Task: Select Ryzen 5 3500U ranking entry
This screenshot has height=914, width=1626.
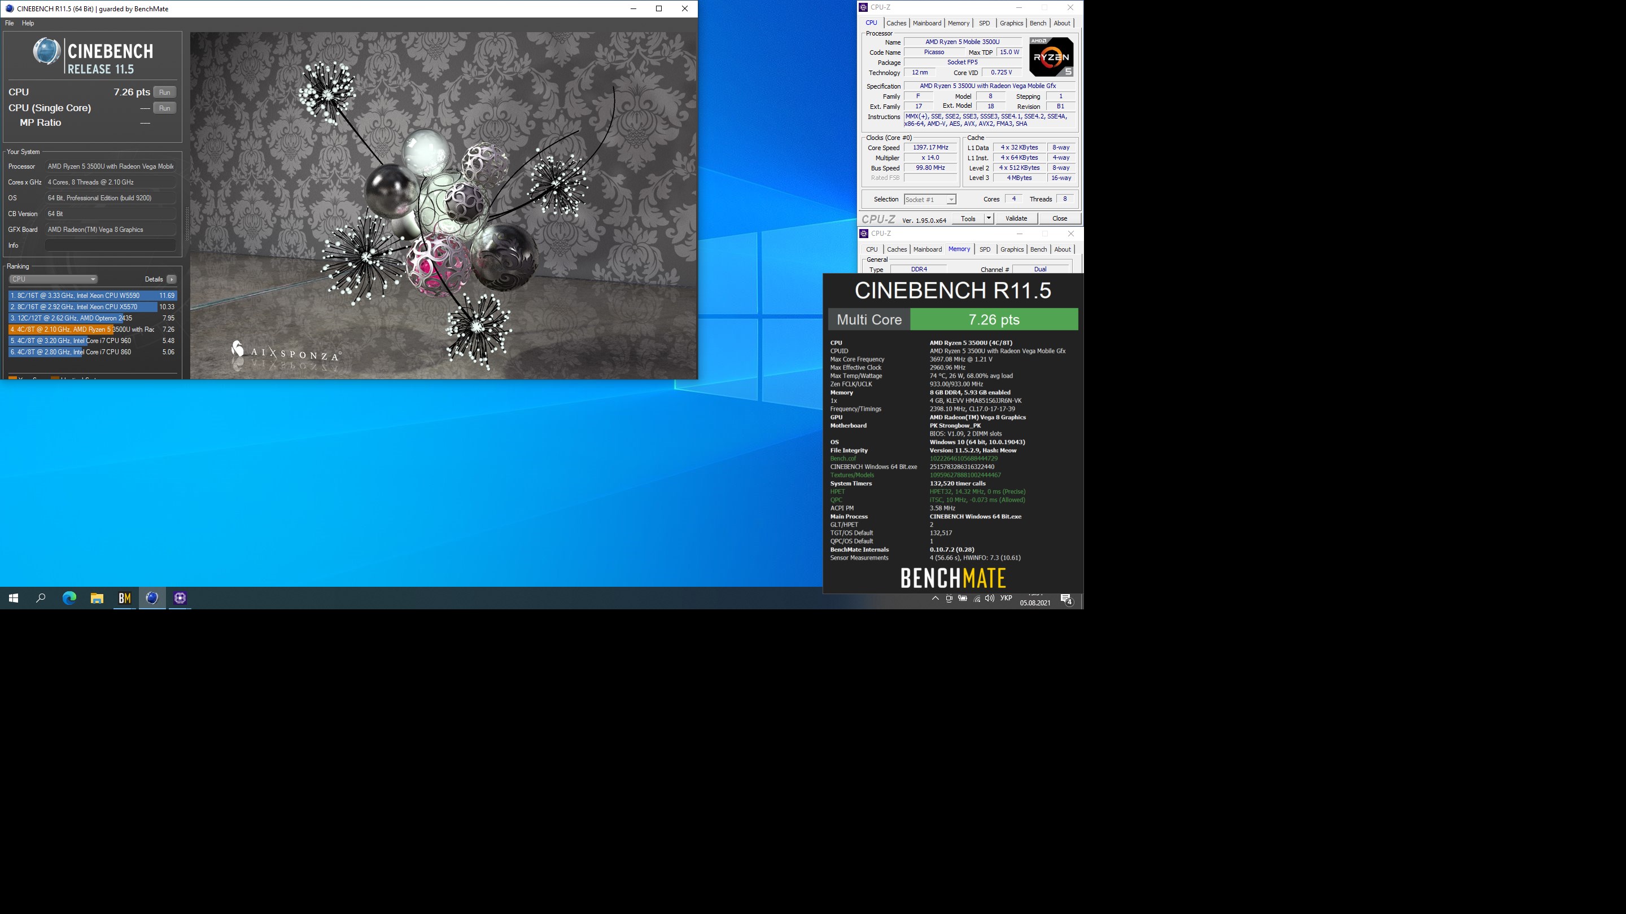Action: pyautogui.click(x=92, y=329)
